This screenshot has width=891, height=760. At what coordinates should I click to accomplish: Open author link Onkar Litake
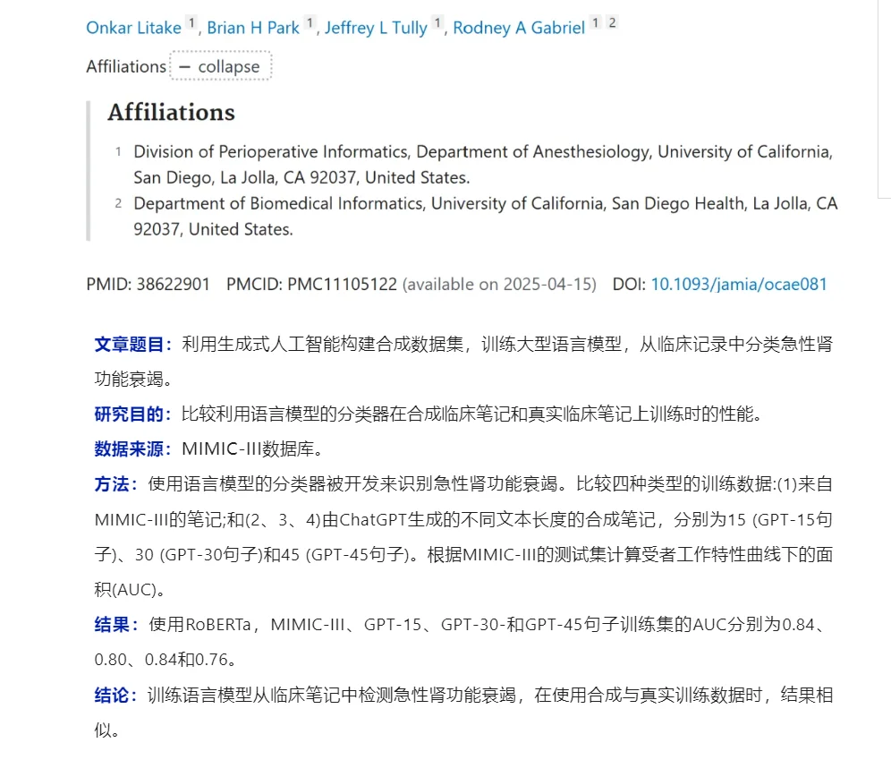click(133, 27)
